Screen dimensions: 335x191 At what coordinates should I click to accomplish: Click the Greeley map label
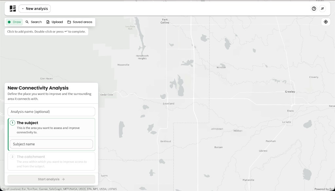tap(290, 92)
